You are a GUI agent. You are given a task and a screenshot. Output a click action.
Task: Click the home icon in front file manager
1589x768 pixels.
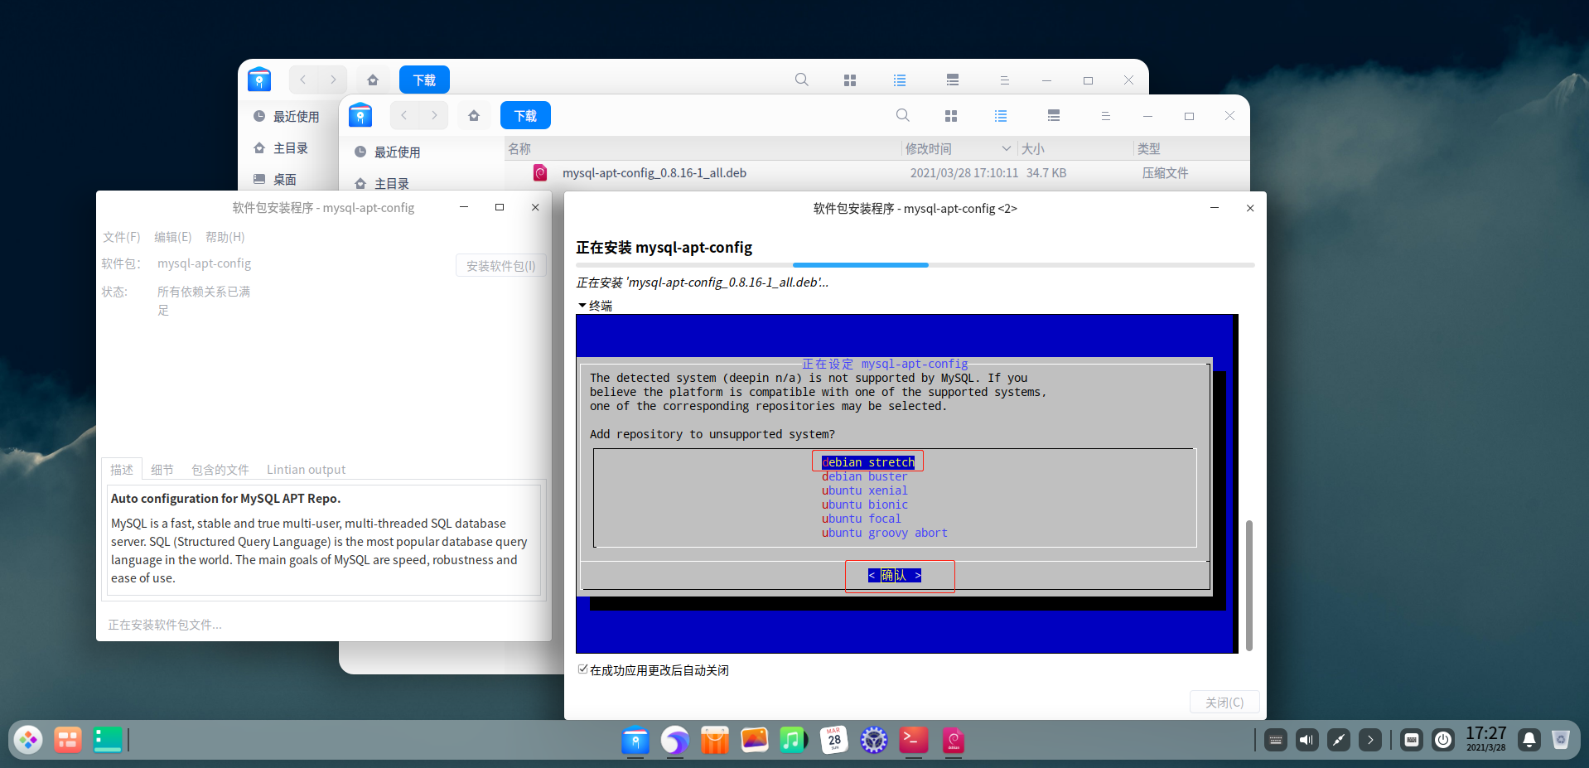pyautogui.click(x=474, y=115)
